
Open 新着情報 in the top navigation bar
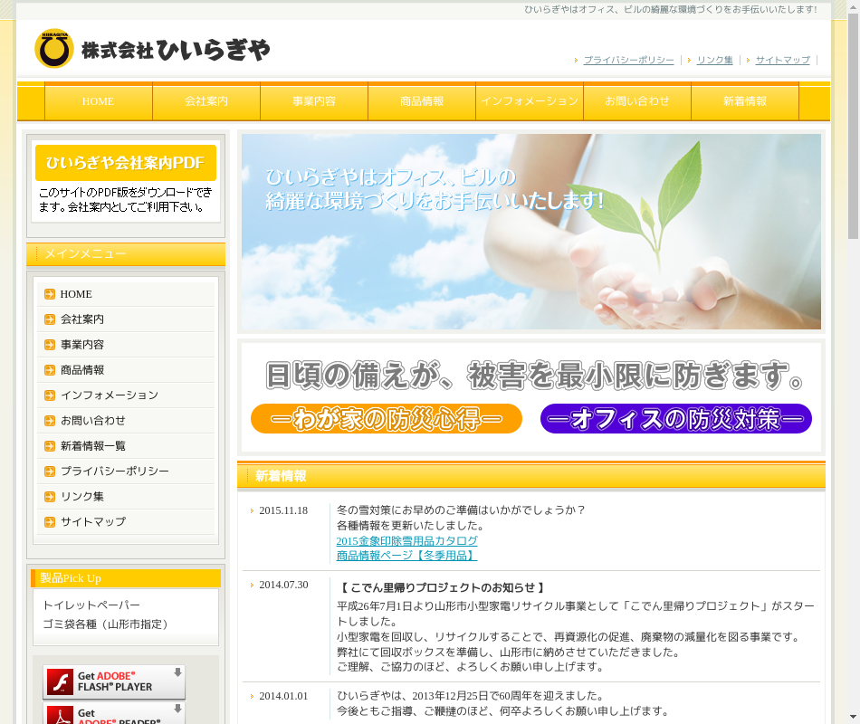click(x=745, y=101)
